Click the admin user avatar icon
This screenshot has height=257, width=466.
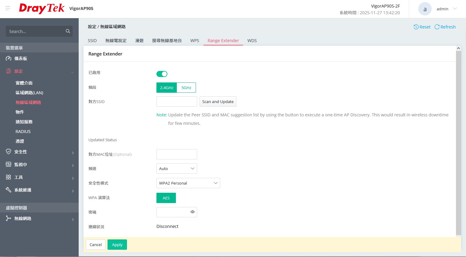click(425, 9)
